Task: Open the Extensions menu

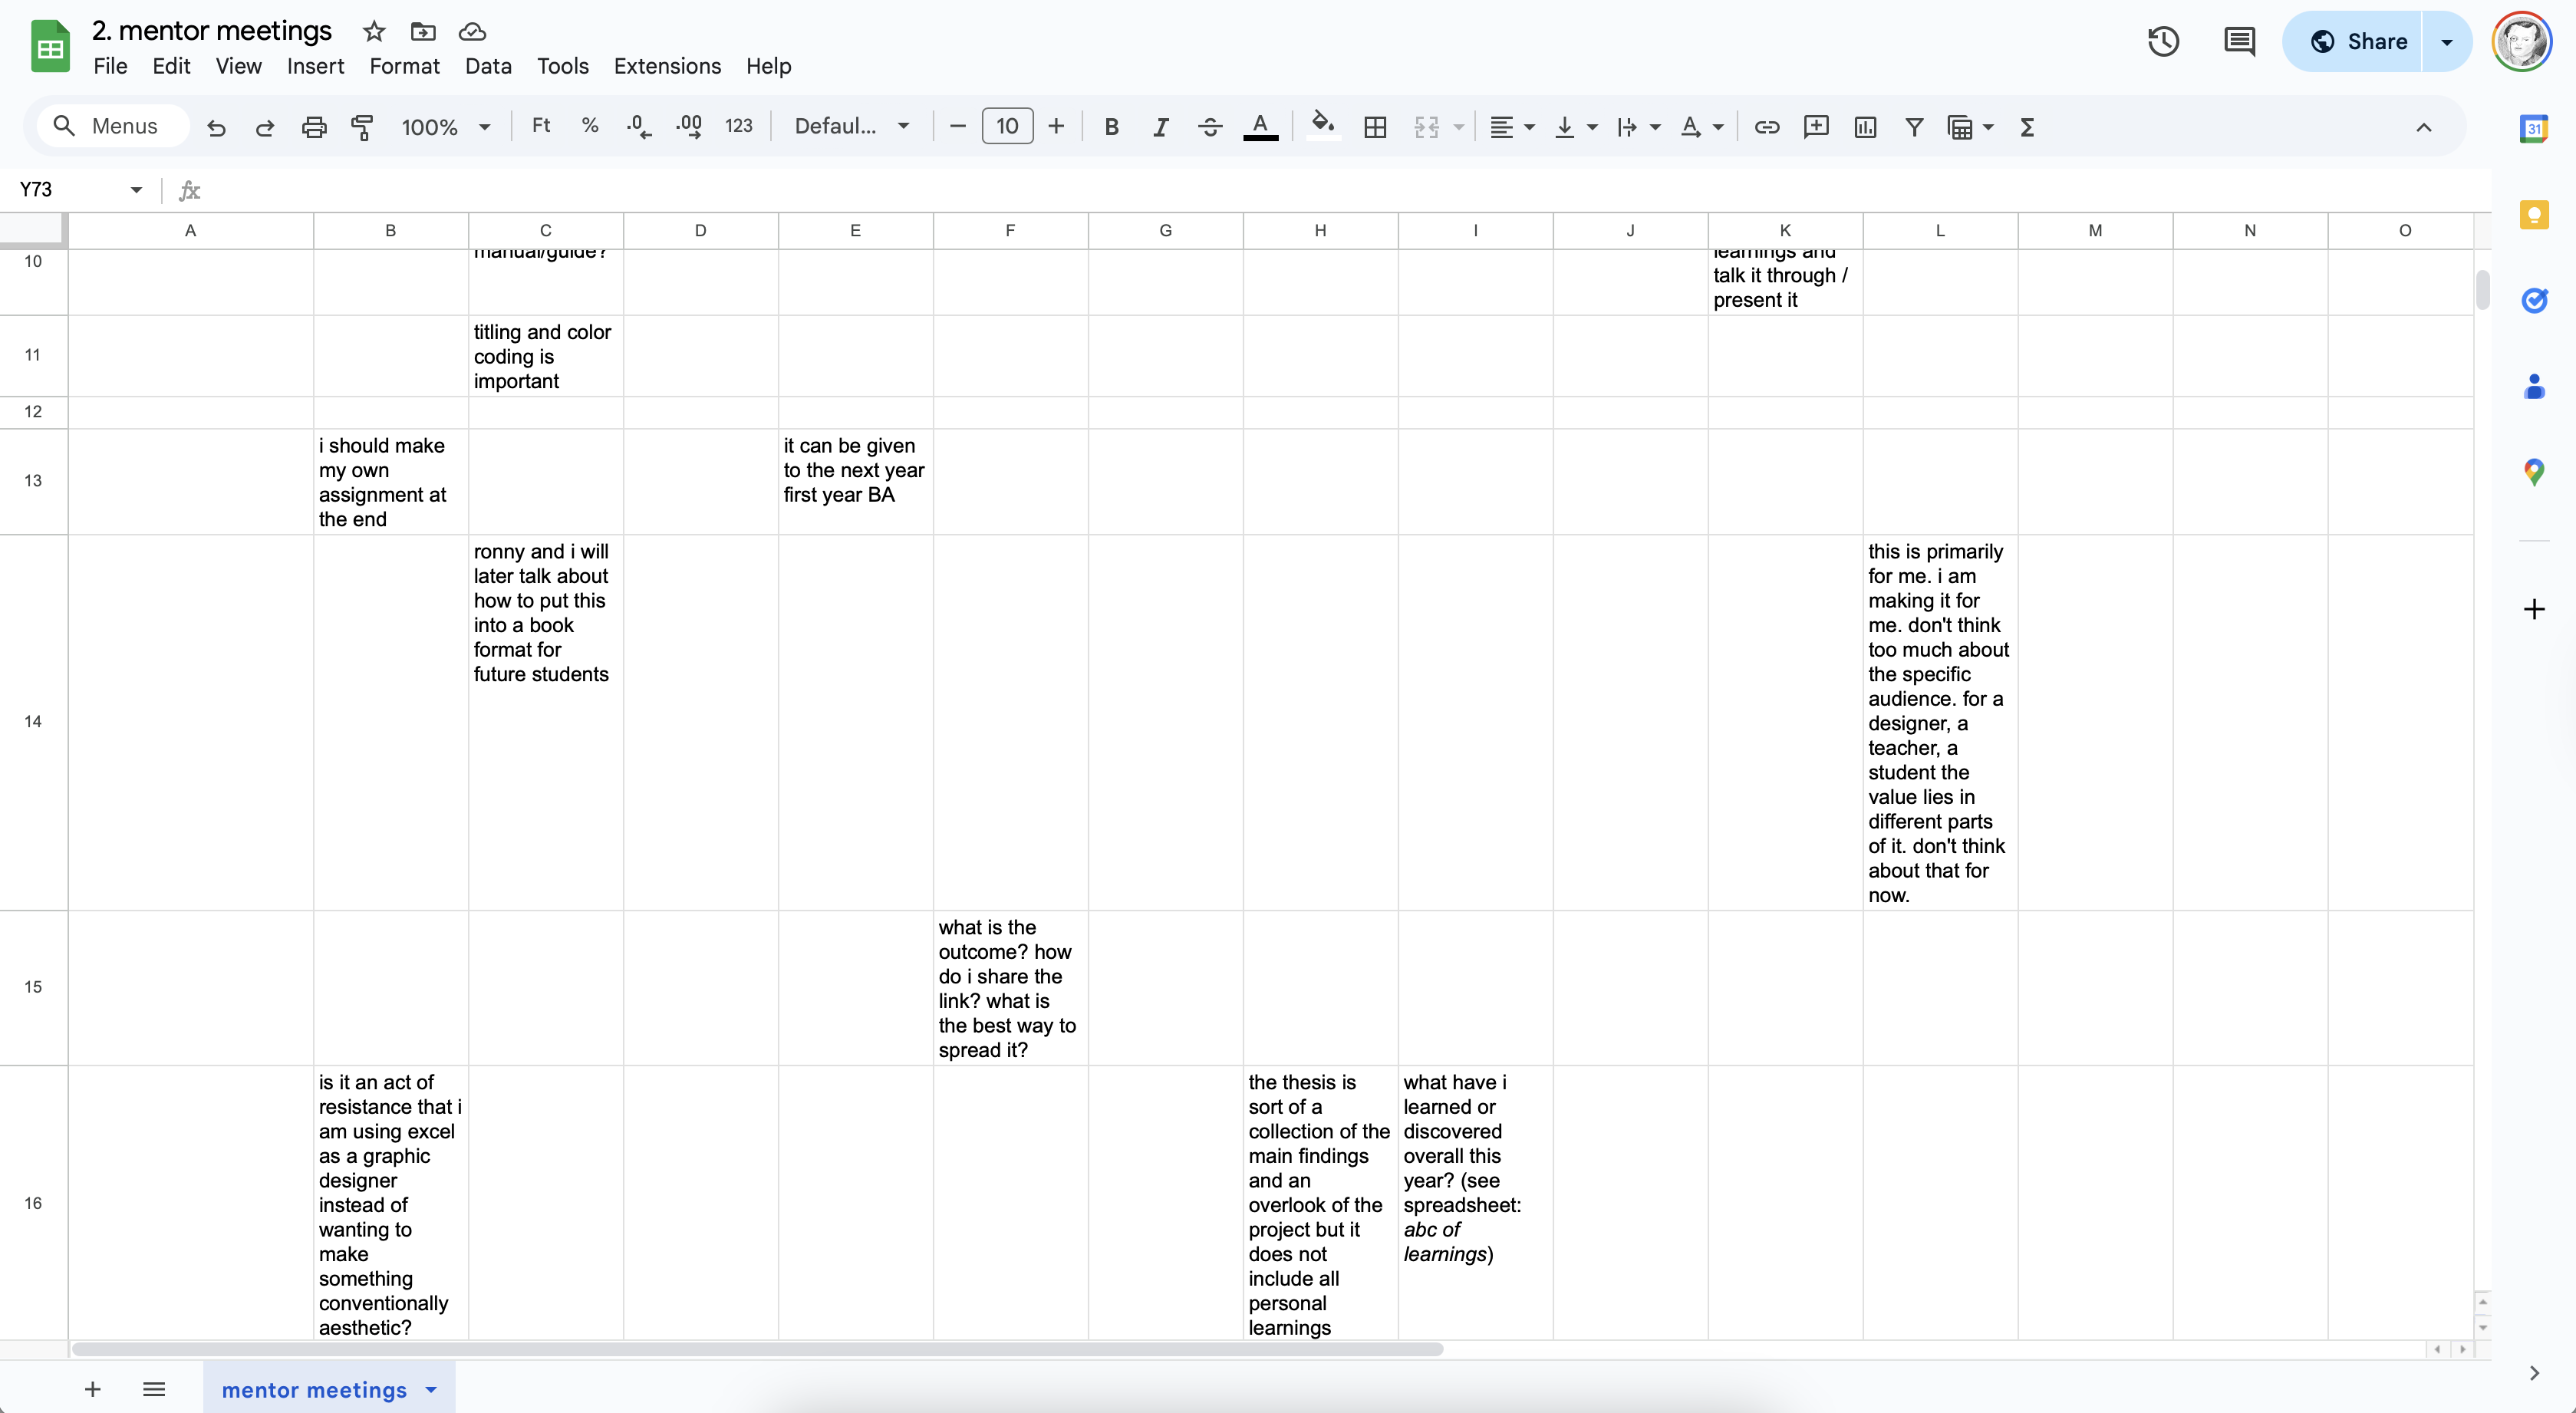Action: point(667,66)
